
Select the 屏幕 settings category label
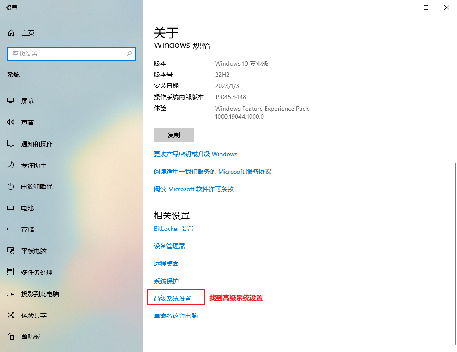pyautogui.click(x=27, y=101)
